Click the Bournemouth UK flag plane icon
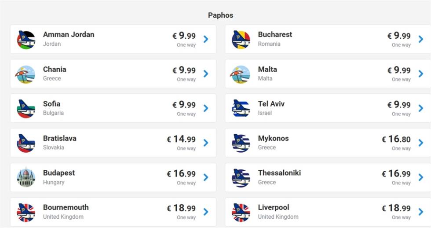The image size is (431, 228). tap(26, 213)
